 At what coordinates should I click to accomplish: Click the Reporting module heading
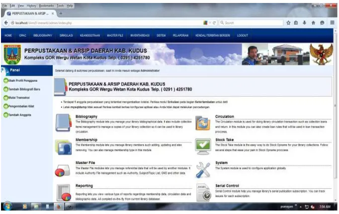[x=84, y=186]
